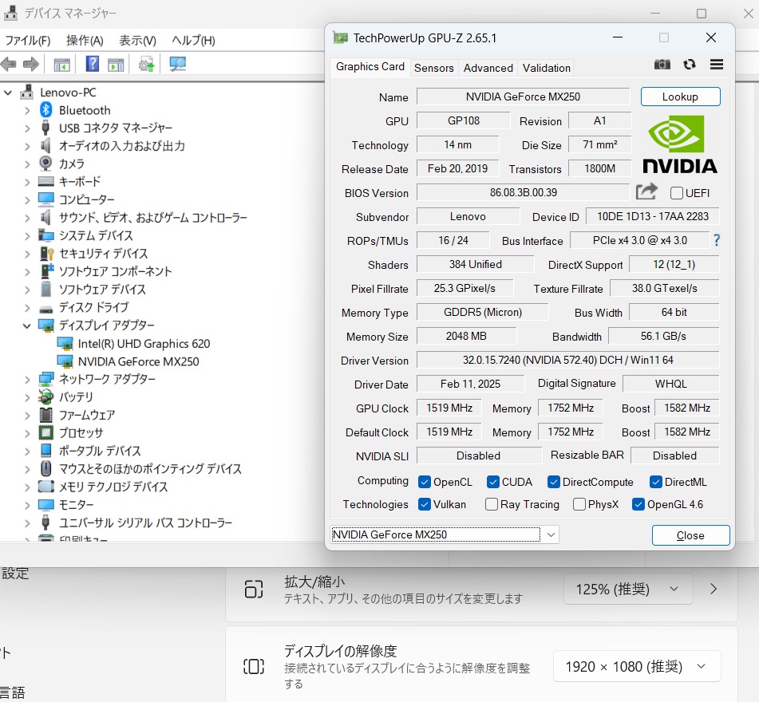Select the ポータブル デバイス tree row
Screen dimensions: 759x702
[x=100, y=451]
